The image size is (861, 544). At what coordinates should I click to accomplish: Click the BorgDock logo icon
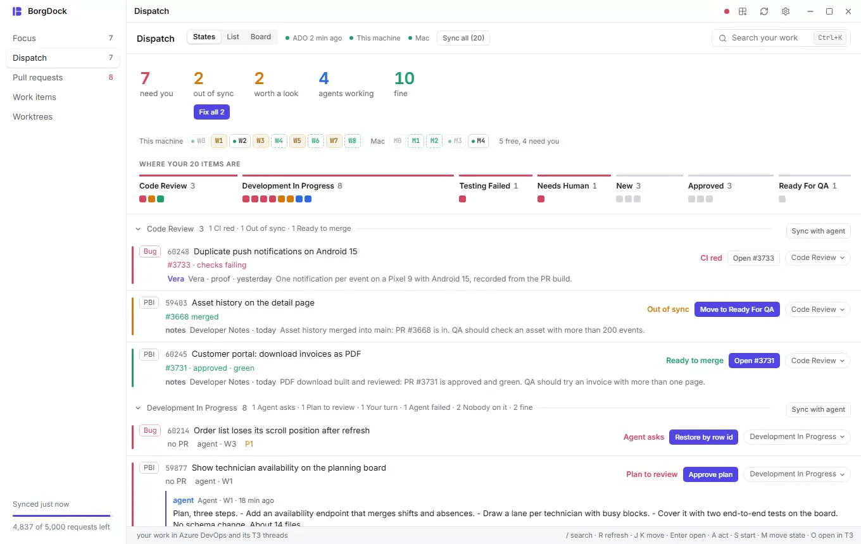point(17,11)
